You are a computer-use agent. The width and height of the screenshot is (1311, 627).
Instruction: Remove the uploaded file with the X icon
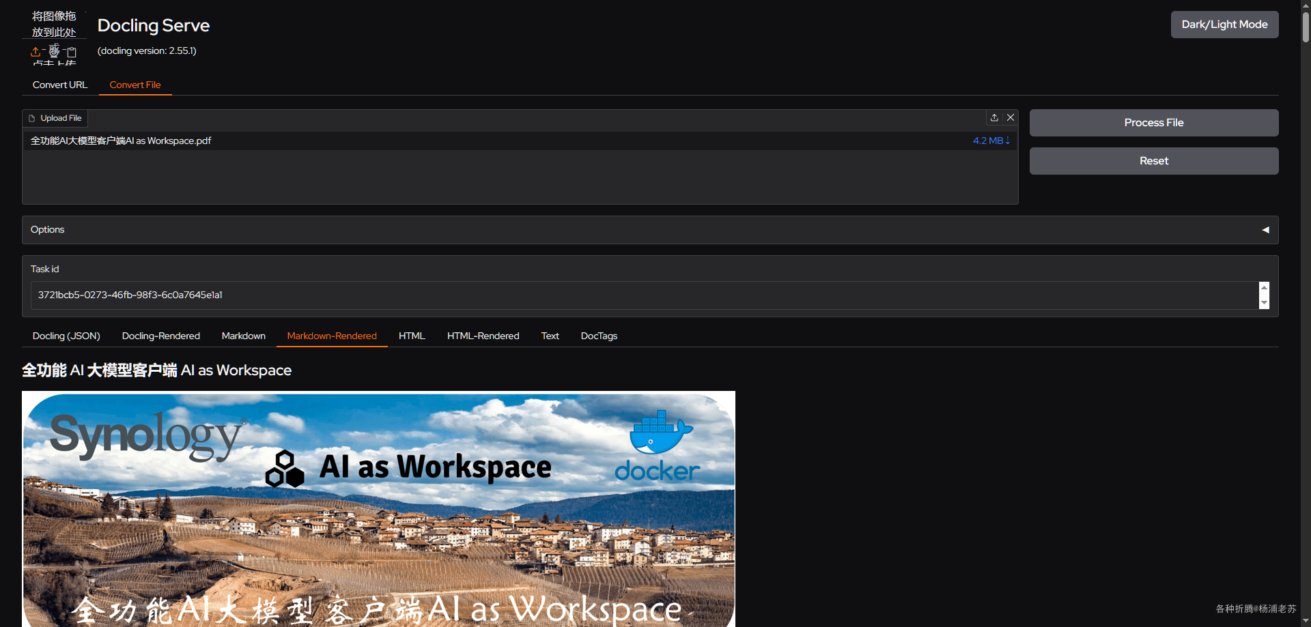1011,117
